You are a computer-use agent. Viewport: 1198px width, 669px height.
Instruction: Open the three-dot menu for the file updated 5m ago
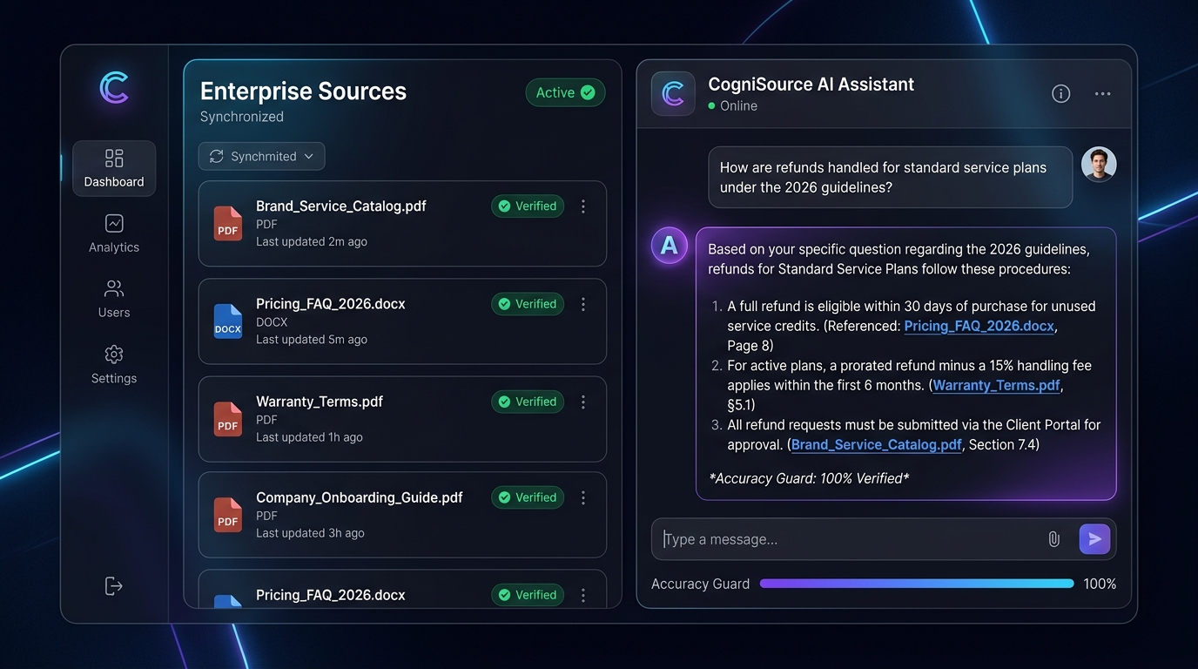pos(583,304)
